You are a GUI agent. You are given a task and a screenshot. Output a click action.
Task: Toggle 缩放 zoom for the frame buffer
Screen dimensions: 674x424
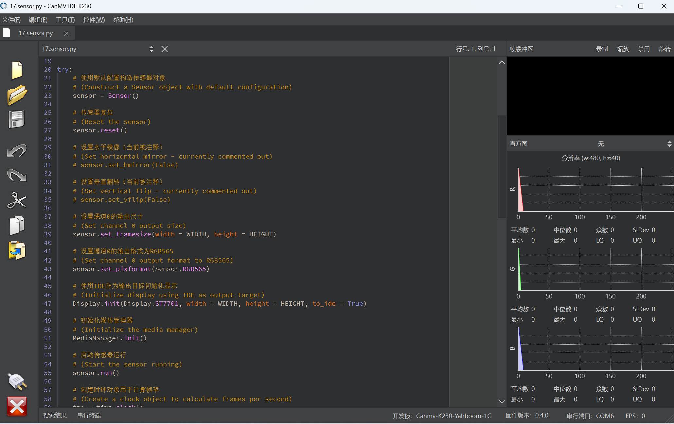tap(623, 49)
